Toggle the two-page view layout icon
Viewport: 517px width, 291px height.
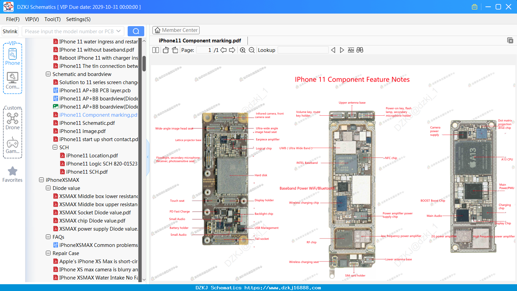pyautogui.click(x=156, y=50)
